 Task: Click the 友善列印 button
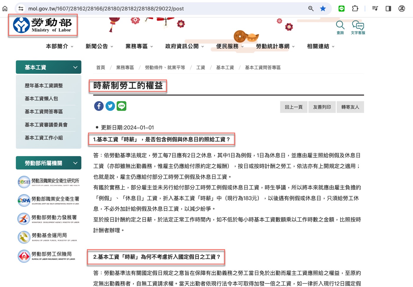(322, 107)
